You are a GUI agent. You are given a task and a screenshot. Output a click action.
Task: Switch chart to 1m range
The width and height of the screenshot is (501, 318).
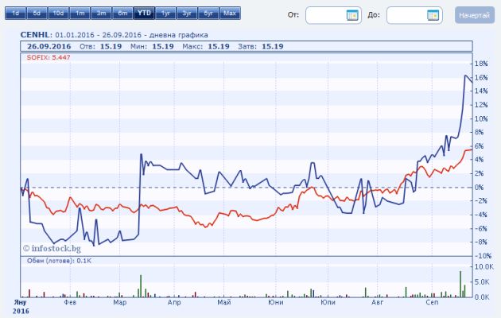coord(80,14)
